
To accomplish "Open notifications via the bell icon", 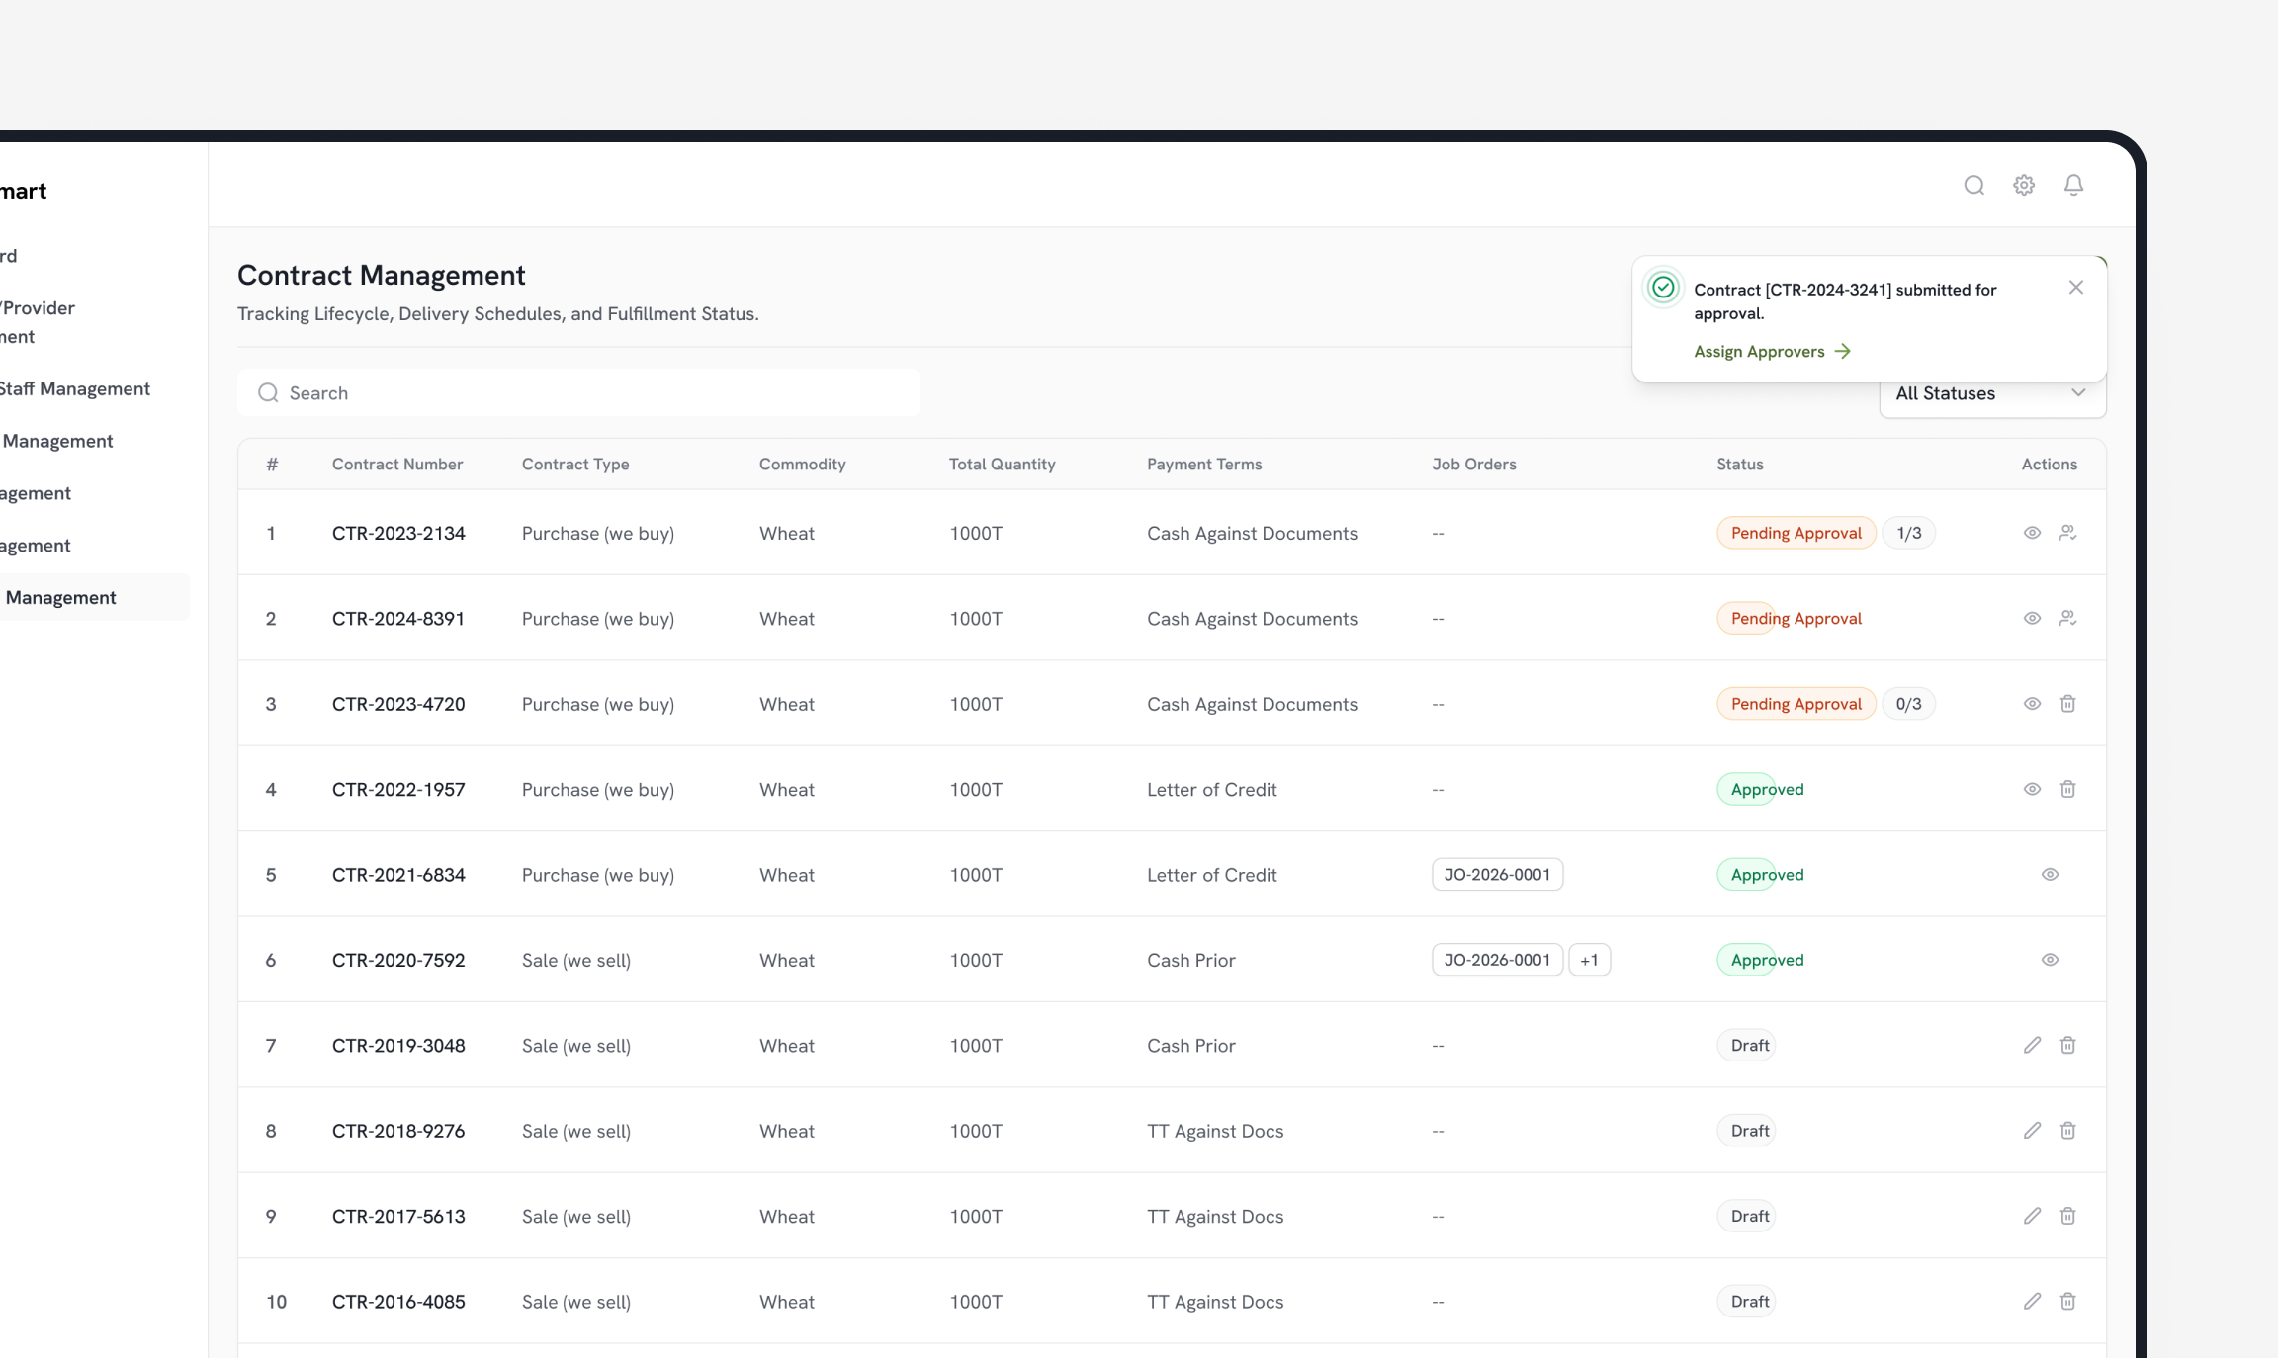I will pos(2073,186).
